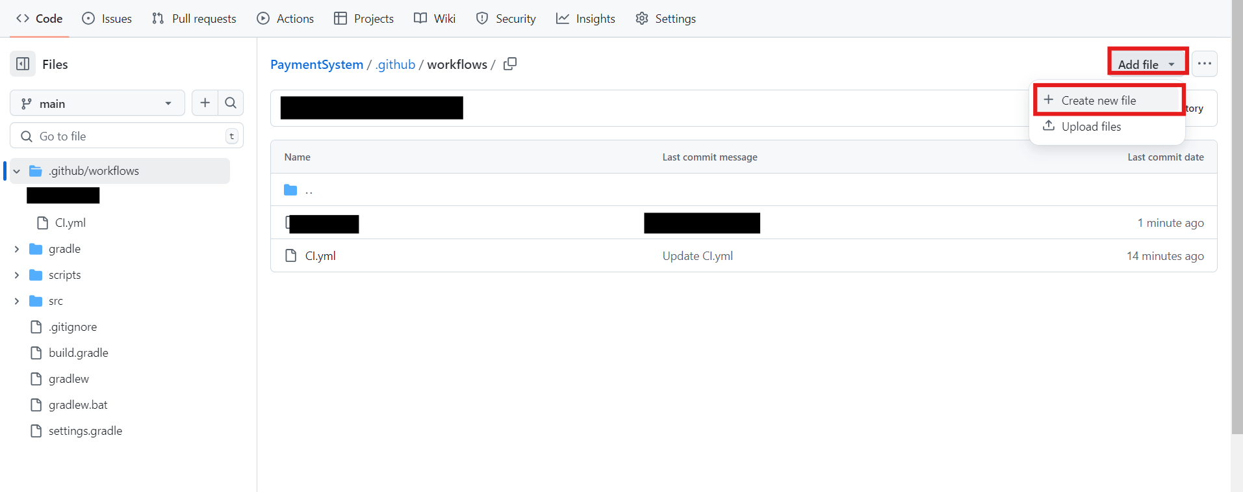Viewport: 1243px width, 492px height.
Task: Go to Pull requests tab
Action: point(194,18)
